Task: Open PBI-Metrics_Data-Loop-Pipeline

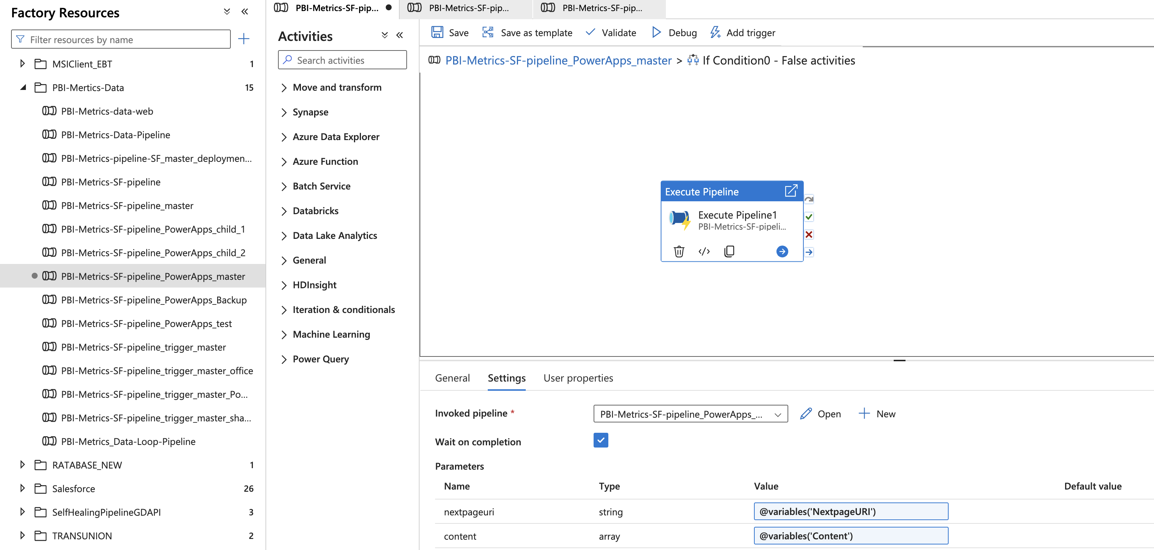Action: [x=128, y=441]
